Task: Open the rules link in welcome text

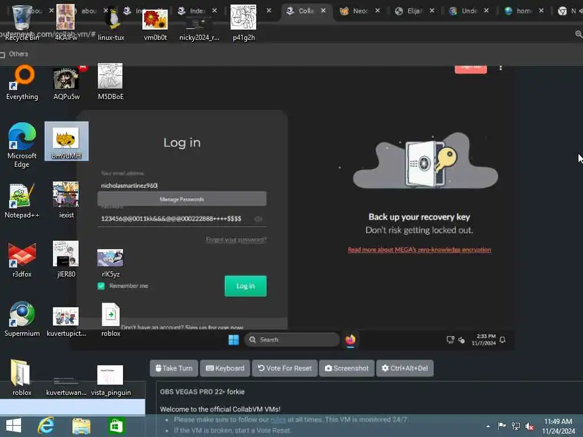Action: click(278, 419)
